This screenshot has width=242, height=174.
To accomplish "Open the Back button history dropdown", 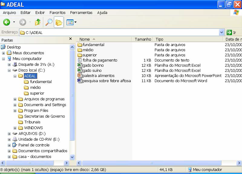I will (14, 22).
